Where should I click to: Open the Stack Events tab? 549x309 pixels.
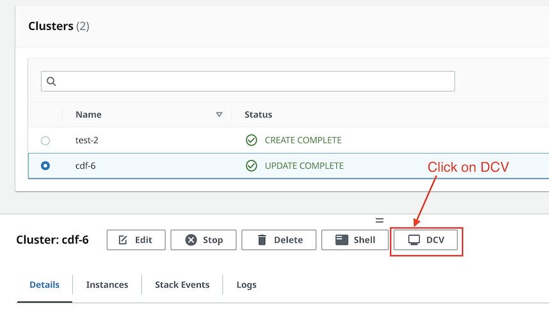click(182, 285)
